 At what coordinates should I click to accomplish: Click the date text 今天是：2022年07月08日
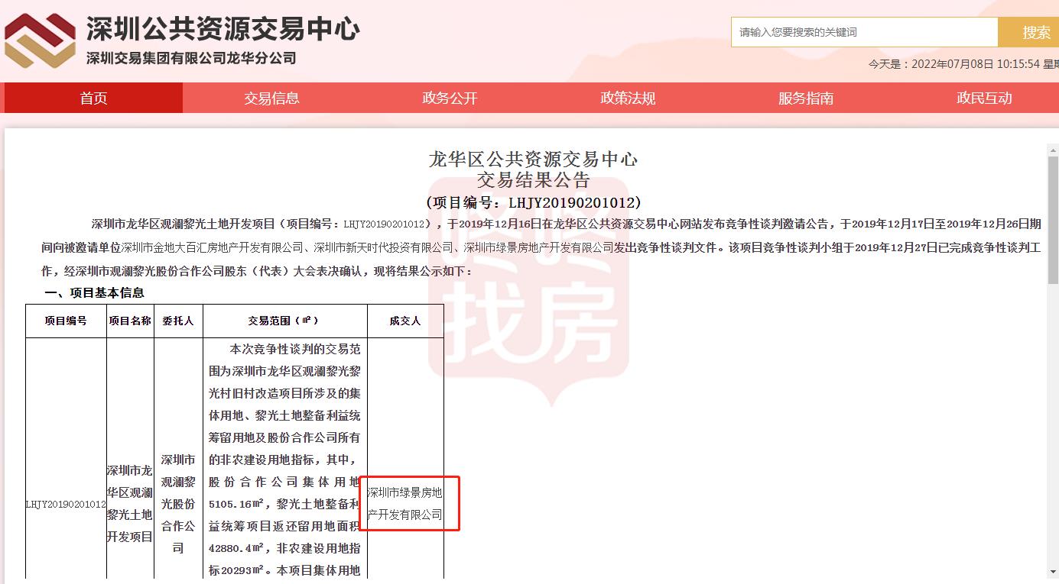pyautogui.click(x=931, y=64)
